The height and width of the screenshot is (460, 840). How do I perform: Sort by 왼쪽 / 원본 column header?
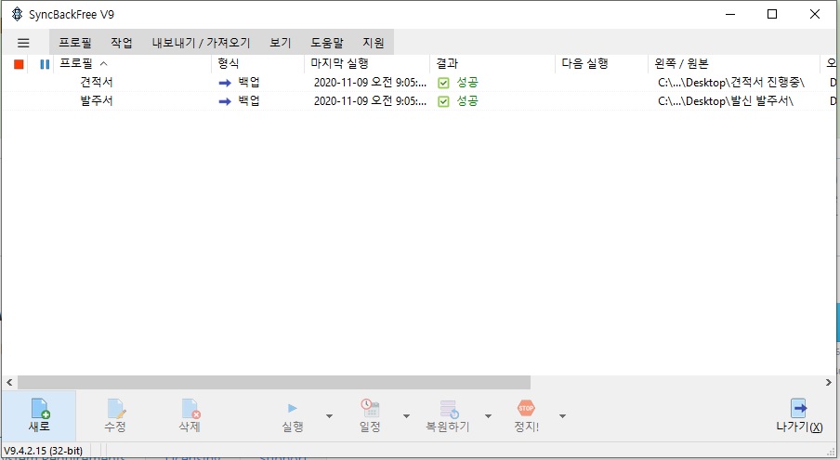pyautogui.click(x=734, y=64)
